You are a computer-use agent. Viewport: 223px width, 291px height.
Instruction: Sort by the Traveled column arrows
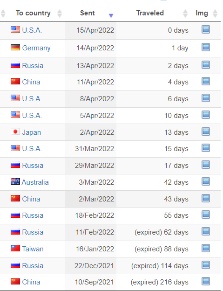click(185, 14)
